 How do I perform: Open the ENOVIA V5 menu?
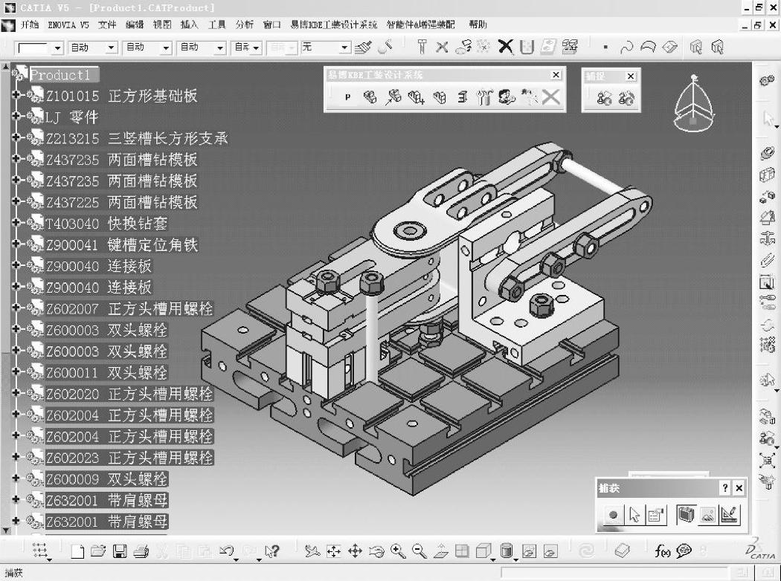click(x=68, y=25)
